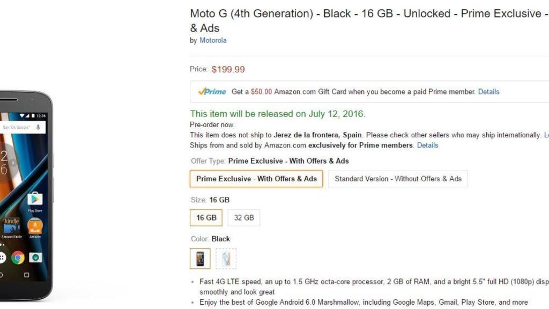This screenshot has height=309, width=549.
Task: Pick the 32 GB size option
Action: coord(244,218)
